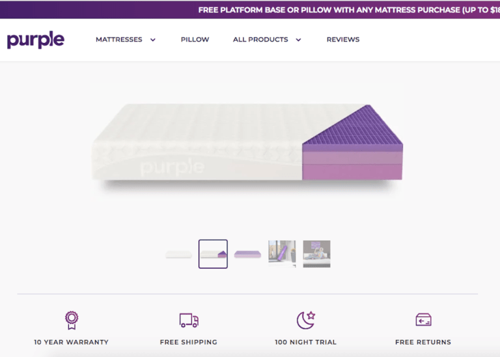The height and width of the screenshot is (357, 500).
Task: Click the 10 year warranty ribbon icon
Action: (x=71, y=319)
